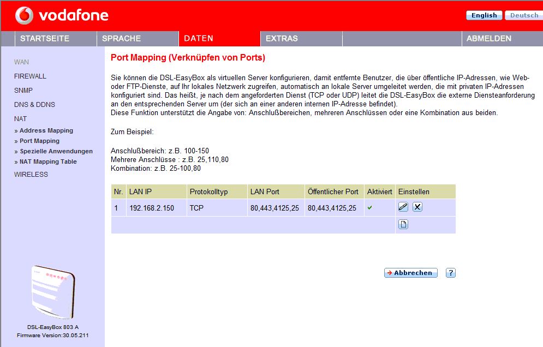Click the Vodafone logo

[62, 16]
